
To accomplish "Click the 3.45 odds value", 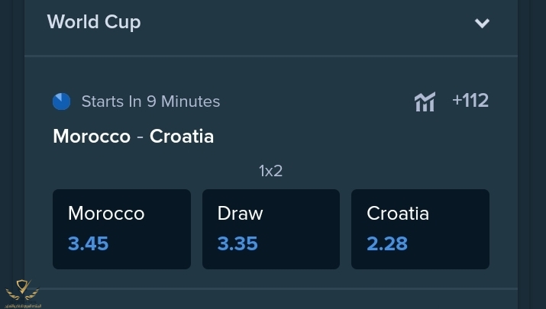I will point(88,243).
